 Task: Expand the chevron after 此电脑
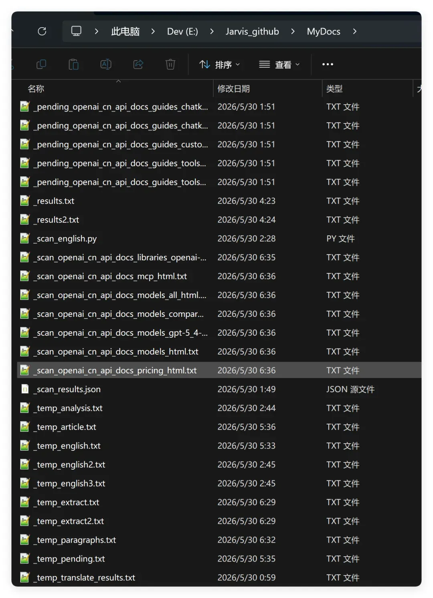[153, 31]
